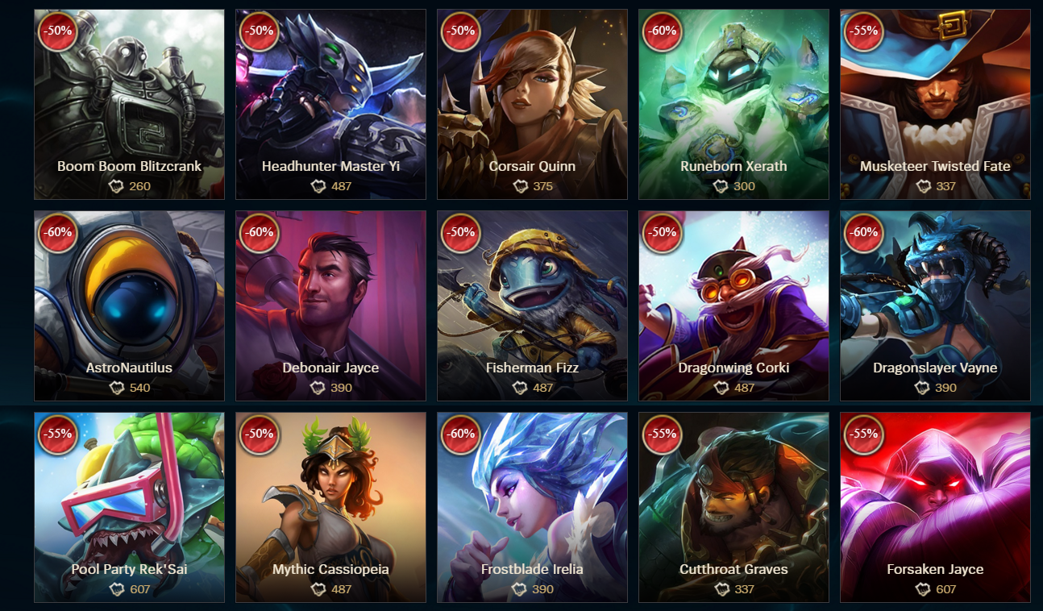Select the Debonair Jayce skin card
This screenshot has height=611, width=1043.
tap(330, 305)
